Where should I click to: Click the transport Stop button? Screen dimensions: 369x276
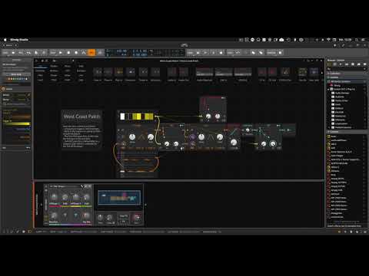pos(68,53)
